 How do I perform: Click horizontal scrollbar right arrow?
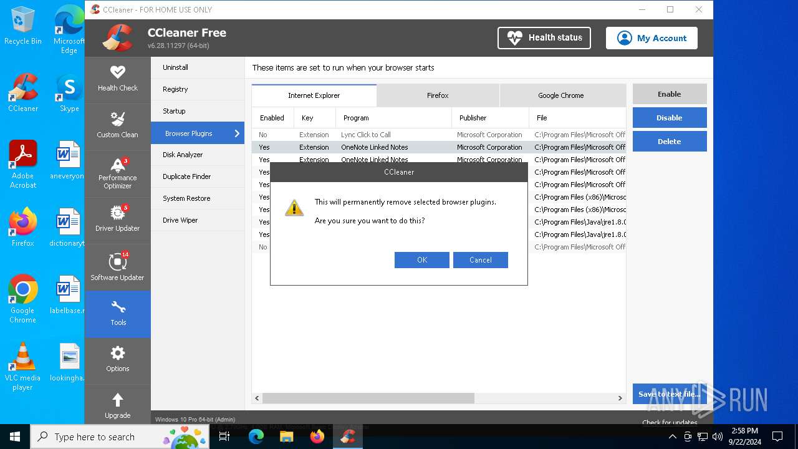point(620,398)
